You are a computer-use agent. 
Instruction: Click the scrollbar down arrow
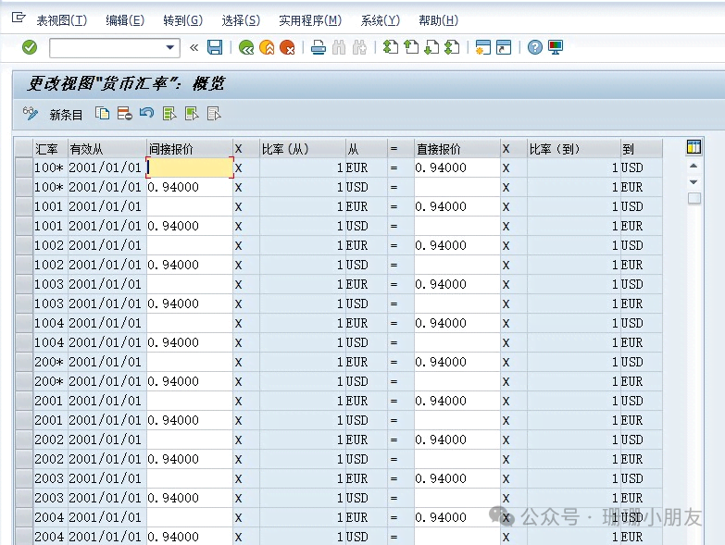click(x=694, y=182)
